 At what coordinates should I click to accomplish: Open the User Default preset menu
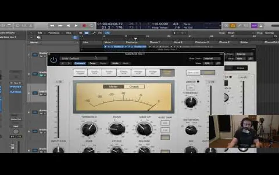click(x=84, y=58)
